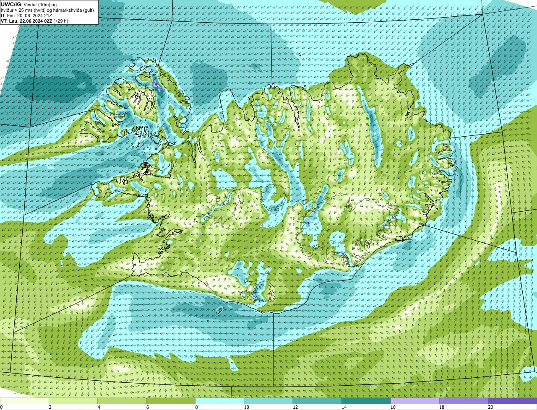Select the purple 18–20 m/s legend swatch
This screenshot has width=537, height=410.
point(463,401)
